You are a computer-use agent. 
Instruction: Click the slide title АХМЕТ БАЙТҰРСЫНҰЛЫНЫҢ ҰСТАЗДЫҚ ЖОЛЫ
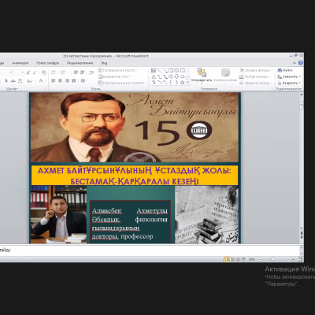tap(135, 176)
